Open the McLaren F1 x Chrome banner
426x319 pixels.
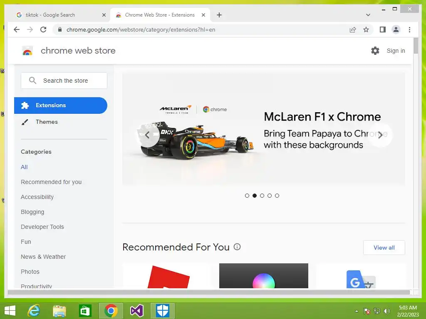click(263, 129)
